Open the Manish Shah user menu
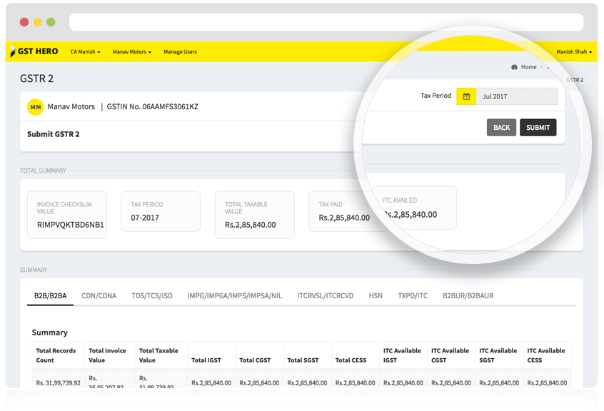 pos(574,51)
